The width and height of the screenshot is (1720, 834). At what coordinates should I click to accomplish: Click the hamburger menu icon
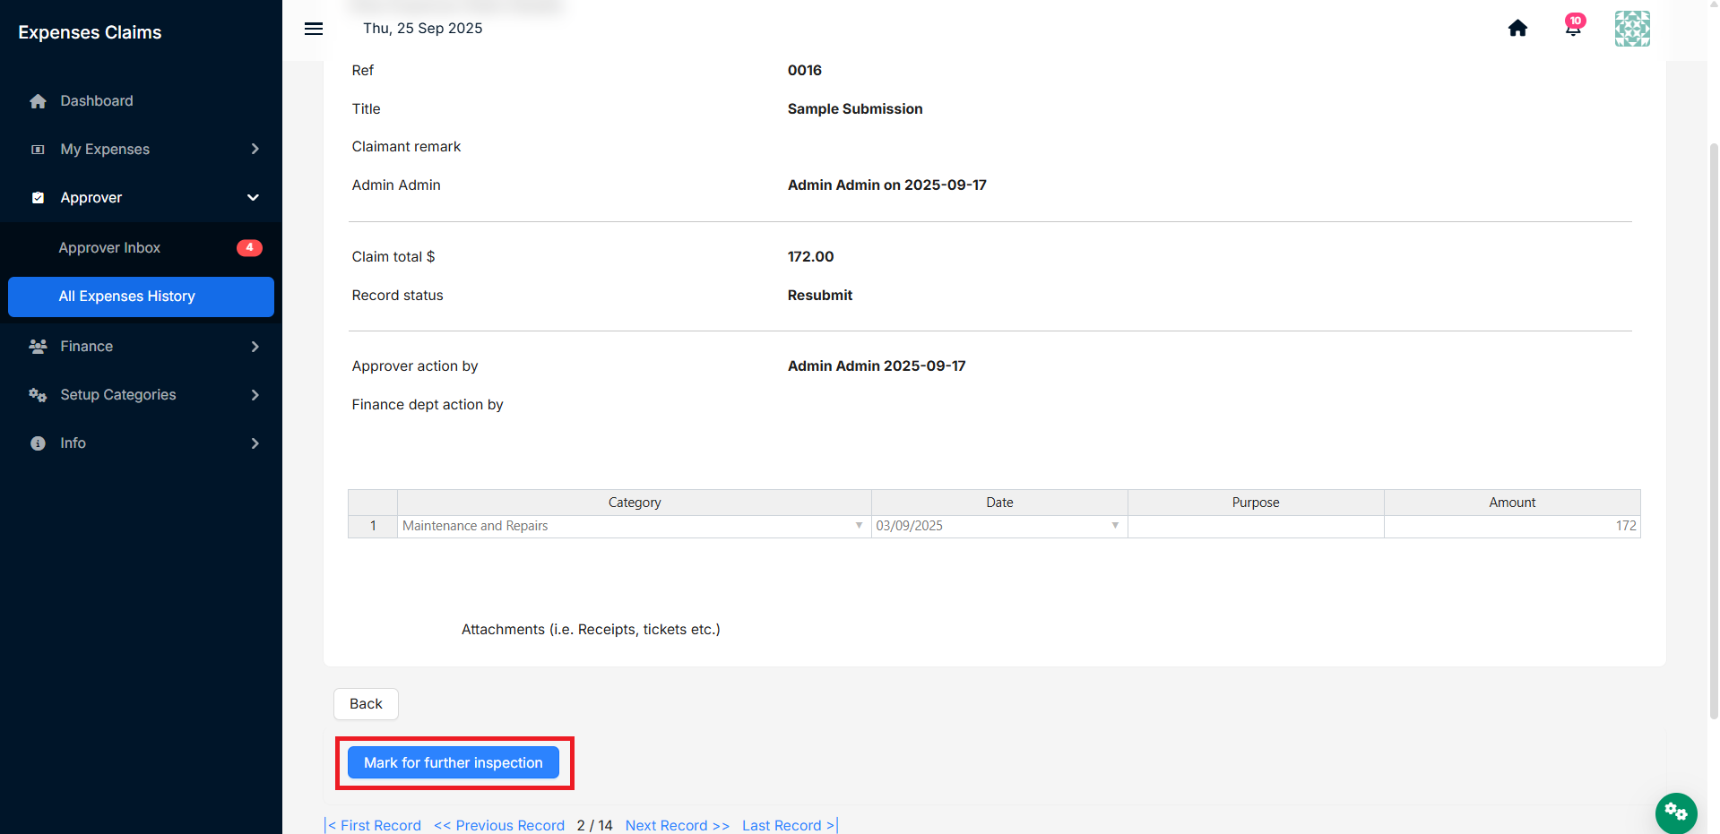(314, 29)
